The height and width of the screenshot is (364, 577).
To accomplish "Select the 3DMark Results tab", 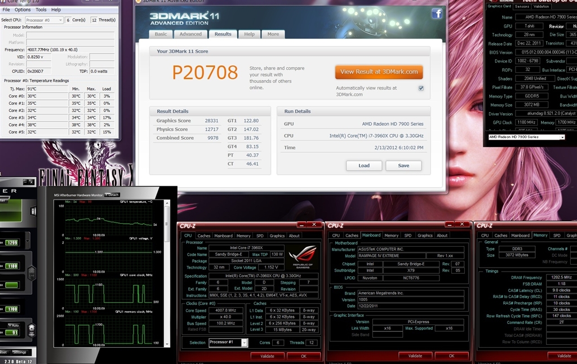I will [x=223, y=34].
